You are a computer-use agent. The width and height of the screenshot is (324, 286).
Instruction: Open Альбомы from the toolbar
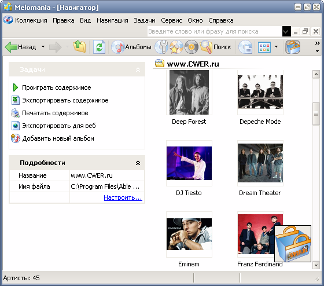point(131,47)
